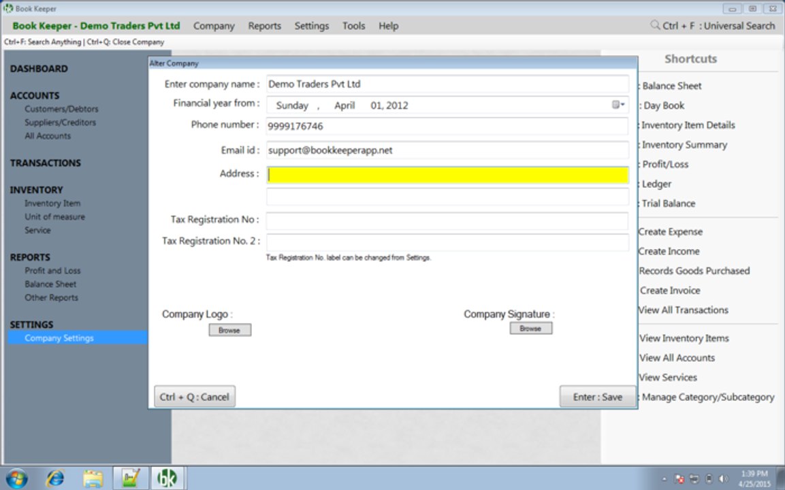The height and width of the screenshot is (490, 785).
Task: Click the volume speaker tray icon
Action: (724, 479)
